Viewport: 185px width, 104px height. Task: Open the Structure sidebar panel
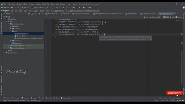(1, 70)
